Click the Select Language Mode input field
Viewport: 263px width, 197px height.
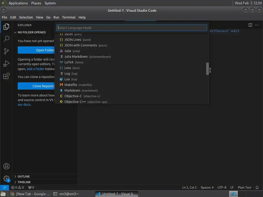[132, 28]
